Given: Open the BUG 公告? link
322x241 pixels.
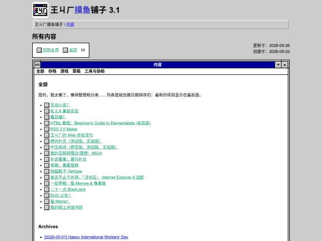Looking at the screenshot, I should tap(61, 195).
